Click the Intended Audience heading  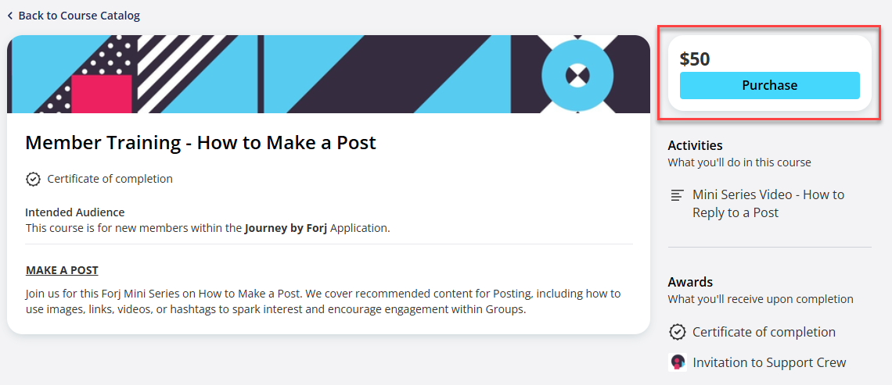coord(74,212)
